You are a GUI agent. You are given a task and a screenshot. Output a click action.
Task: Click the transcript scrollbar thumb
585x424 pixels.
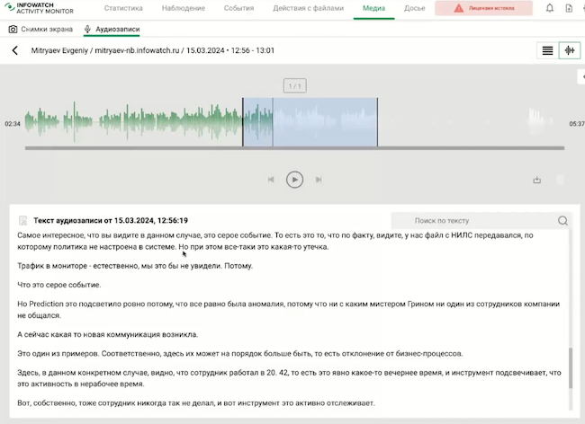tap(571, 368)
